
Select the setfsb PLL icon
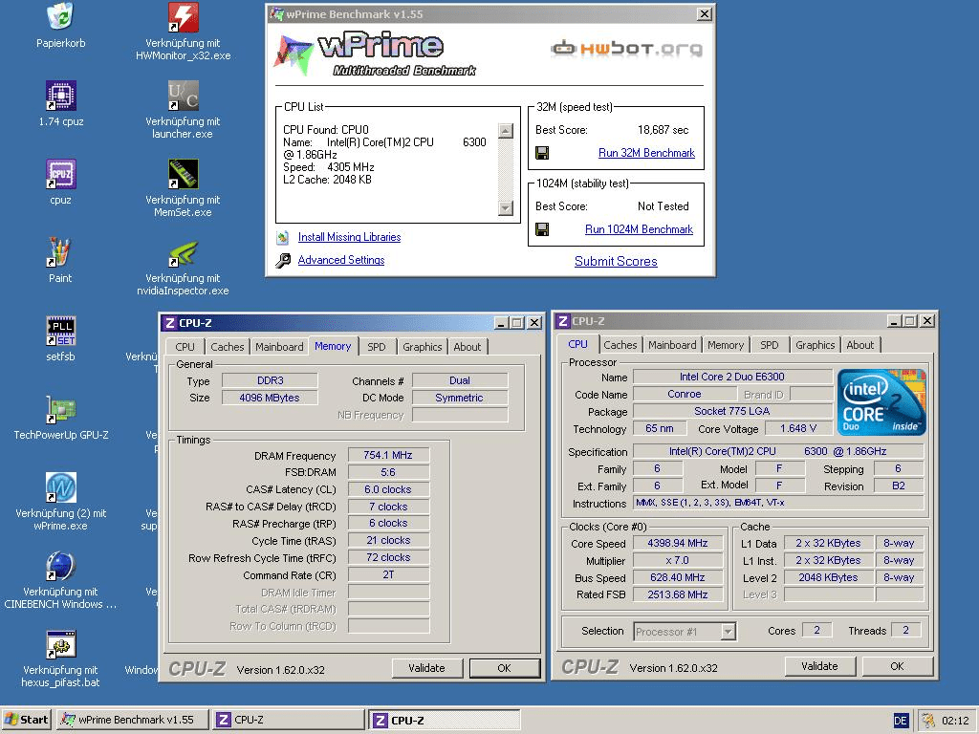coord(60,331)
